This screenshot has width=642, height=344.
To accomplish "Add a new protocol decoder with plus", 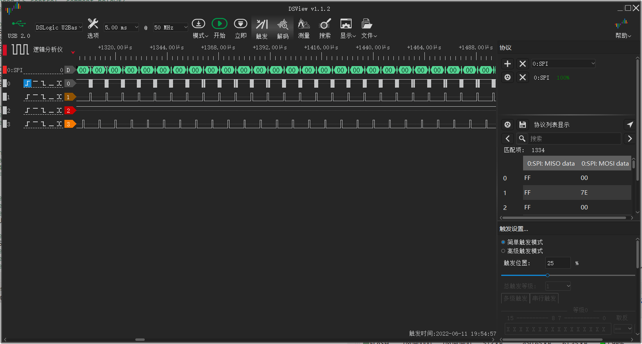I will (x=507, y=64).
